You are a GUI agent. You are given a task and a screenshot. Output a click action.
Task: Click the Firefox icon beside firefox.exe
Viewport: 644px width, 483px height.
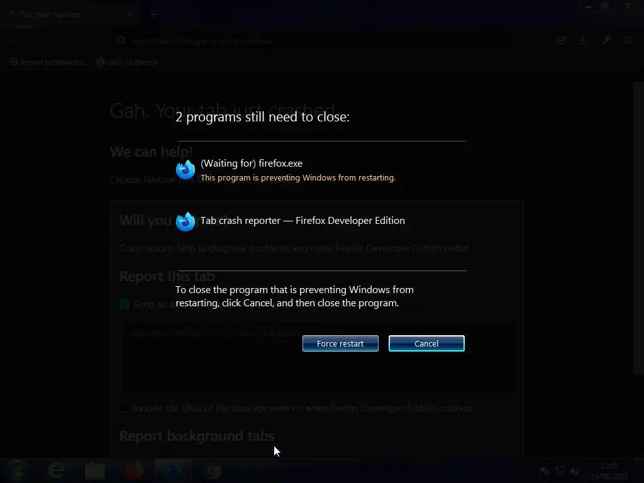tap(186, 169)
